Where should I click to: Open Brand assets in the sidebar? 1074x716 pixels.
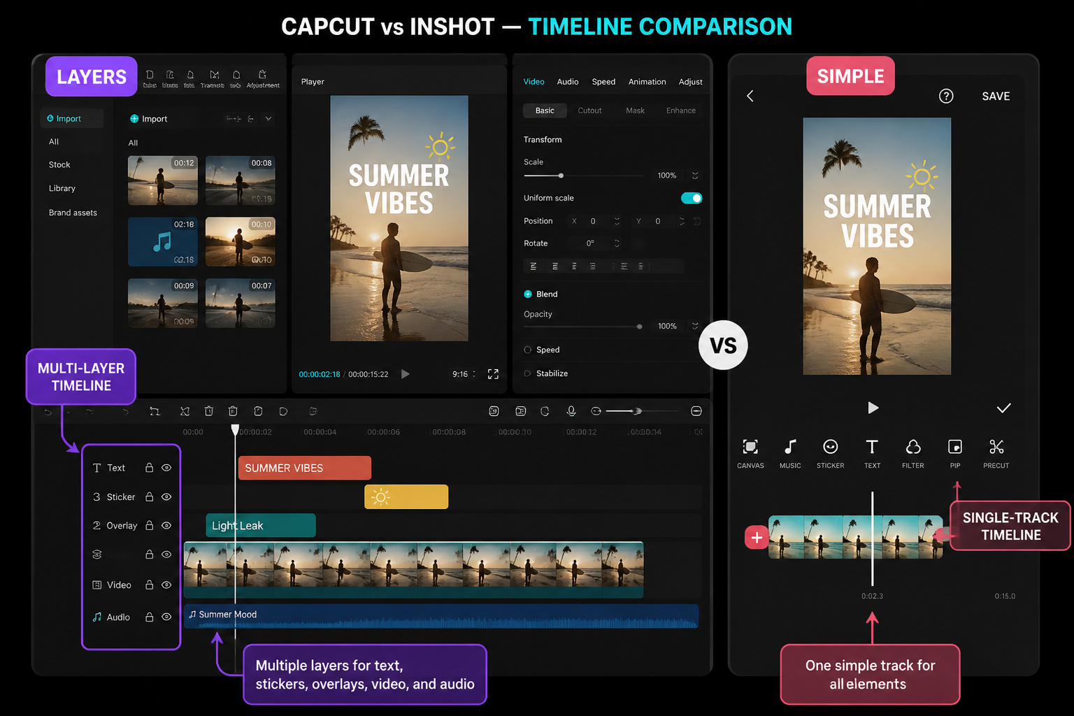[73, 213]
